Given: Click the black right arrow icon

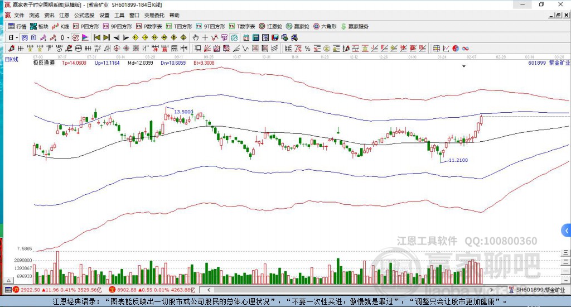Looking at the screenshot, I should point(125,37).
